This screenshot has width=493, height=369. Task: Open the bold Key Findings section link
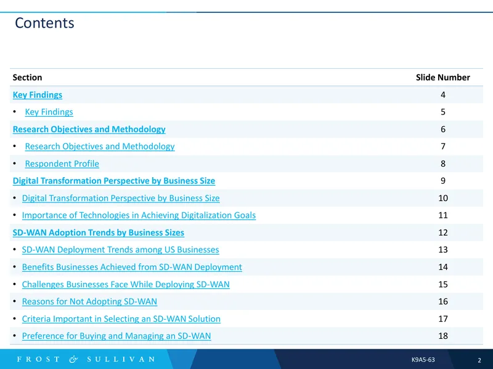[38, 95]
